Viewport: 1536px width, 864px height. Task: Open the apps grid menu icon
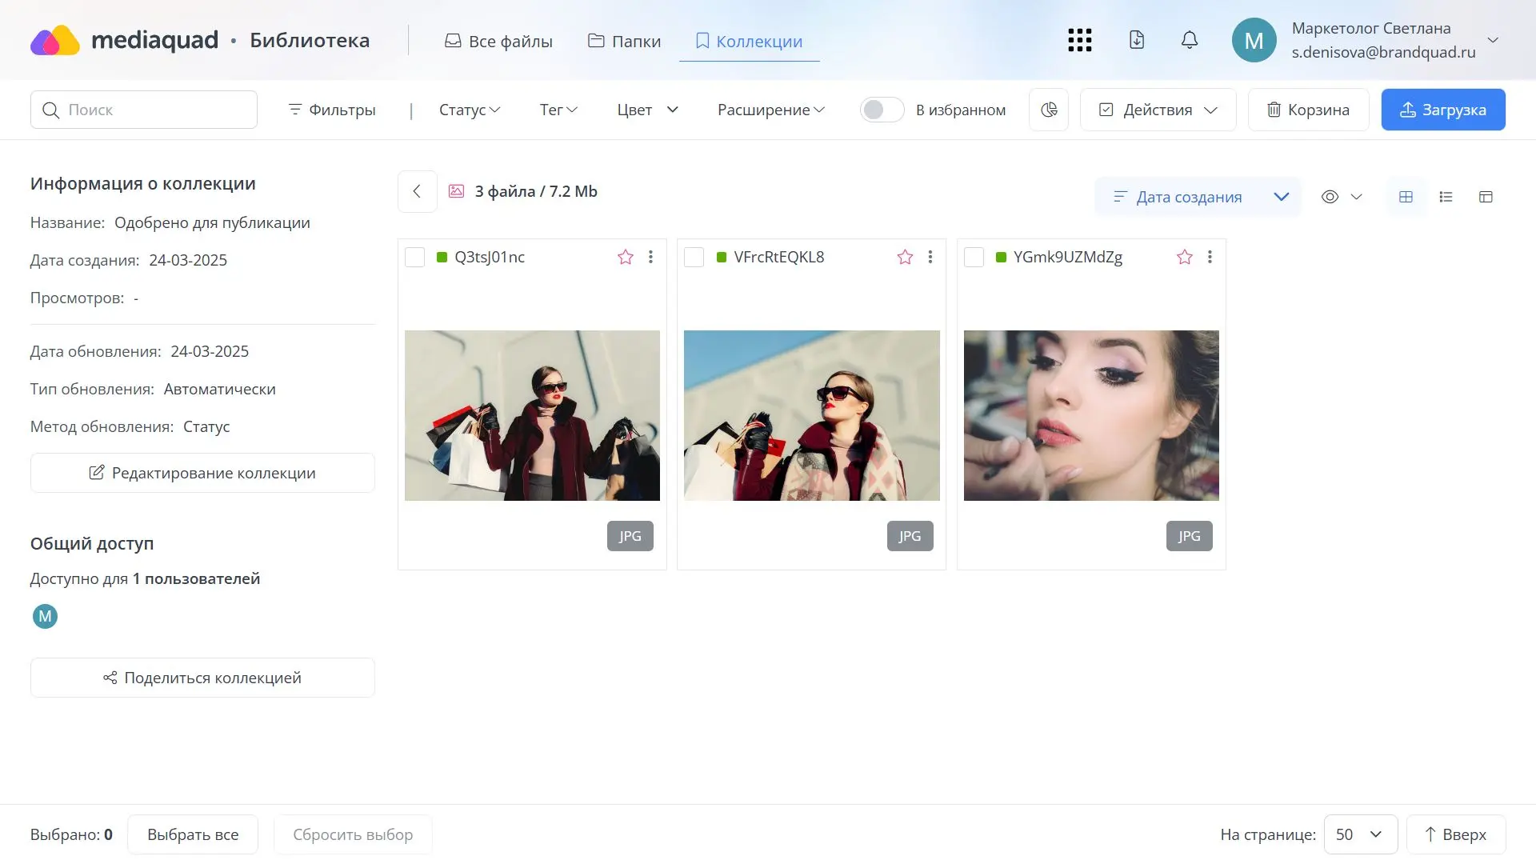[x=1079, y=40]
